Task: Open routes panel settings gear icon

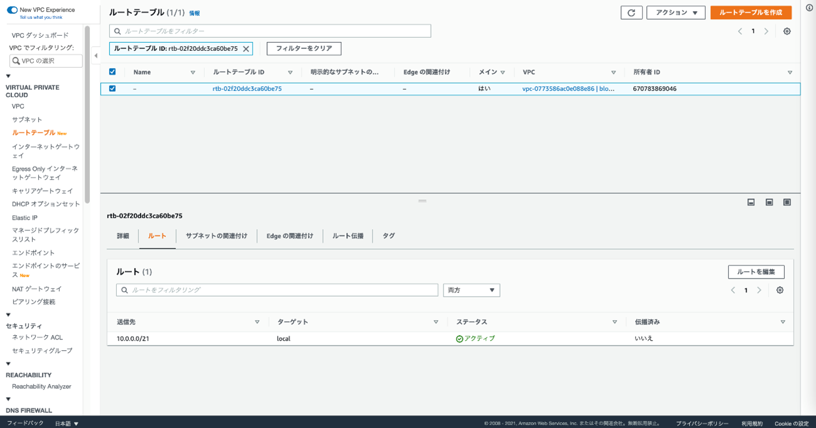Action: (x=780, y=290)
